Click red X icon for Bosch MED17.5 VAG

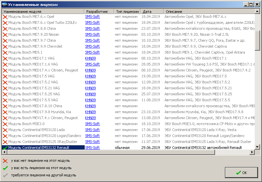coord(5,76)
